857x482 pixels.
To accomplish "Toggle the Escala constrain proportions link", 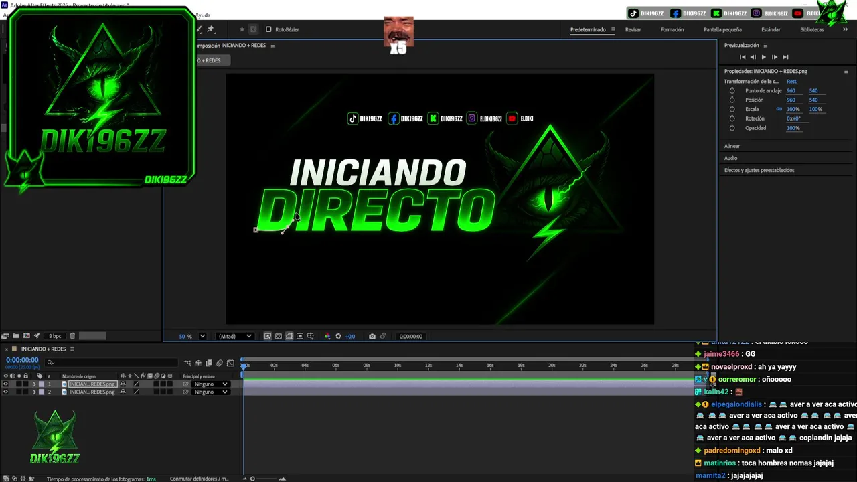I will (x=779, y=109).
